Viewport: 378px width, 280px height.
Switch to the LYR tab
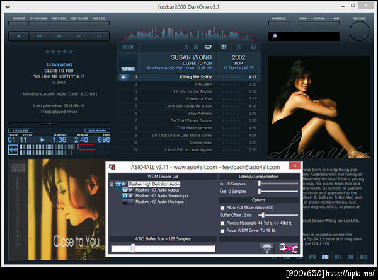pos(312,257)
